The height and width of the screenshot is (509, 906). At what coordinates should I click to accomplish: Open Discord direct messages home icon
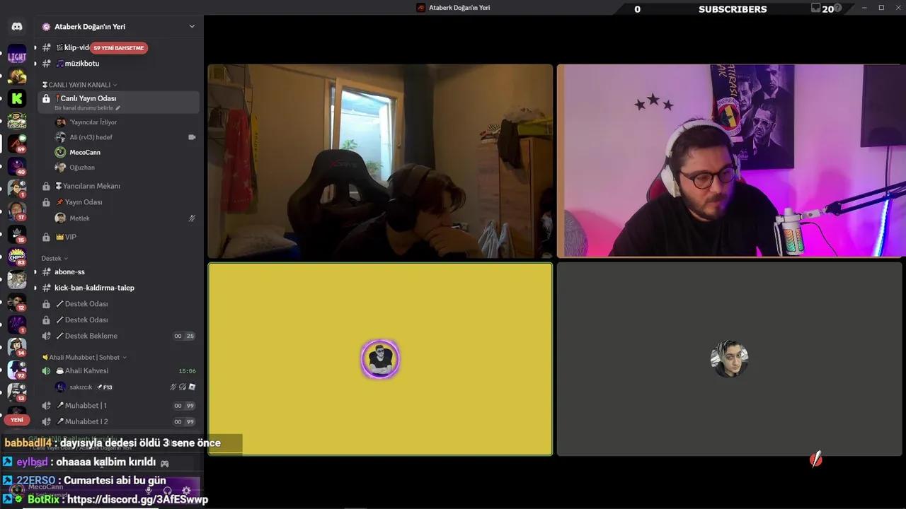[x=17, y=27]
